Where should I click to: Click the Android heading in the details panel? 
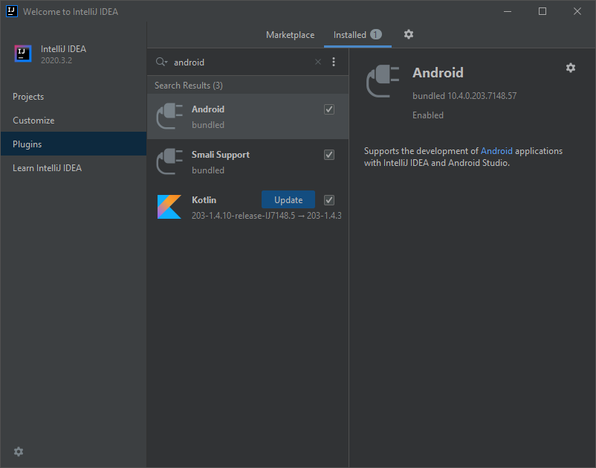click(x=438, y=73)
